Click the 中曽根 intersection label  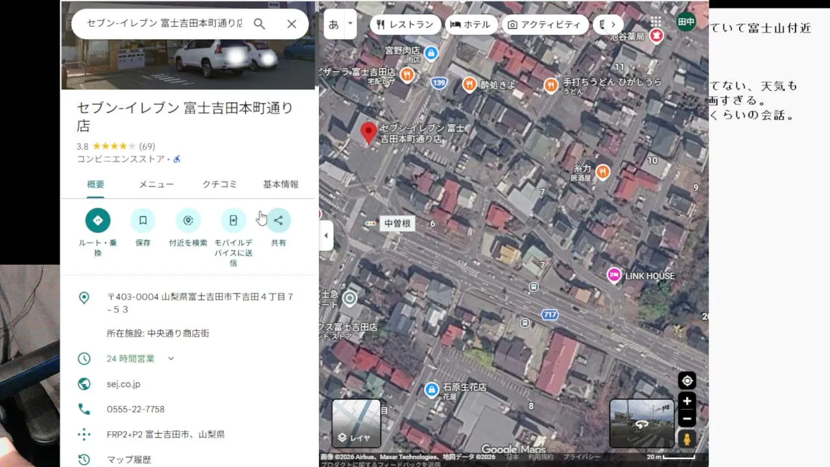(397, 223)
